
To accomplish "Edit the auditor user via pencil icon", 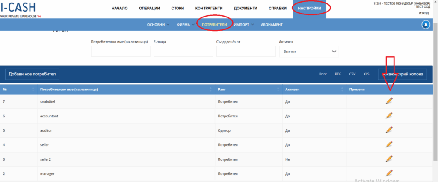I will coord(389,130).
